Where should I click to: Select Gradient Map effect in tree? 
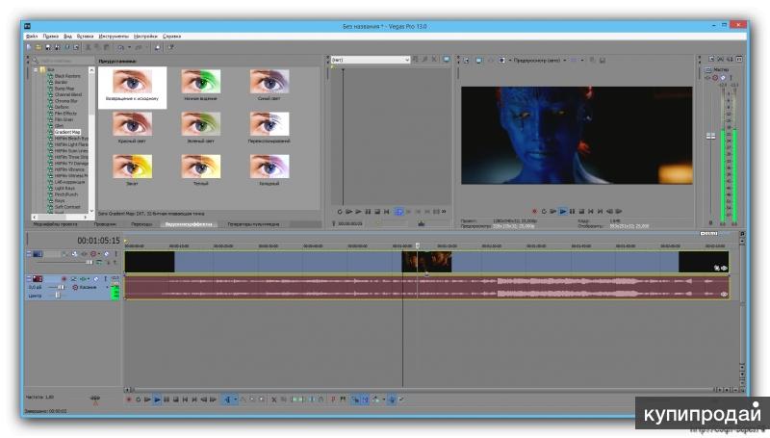[x=67, y=132]
